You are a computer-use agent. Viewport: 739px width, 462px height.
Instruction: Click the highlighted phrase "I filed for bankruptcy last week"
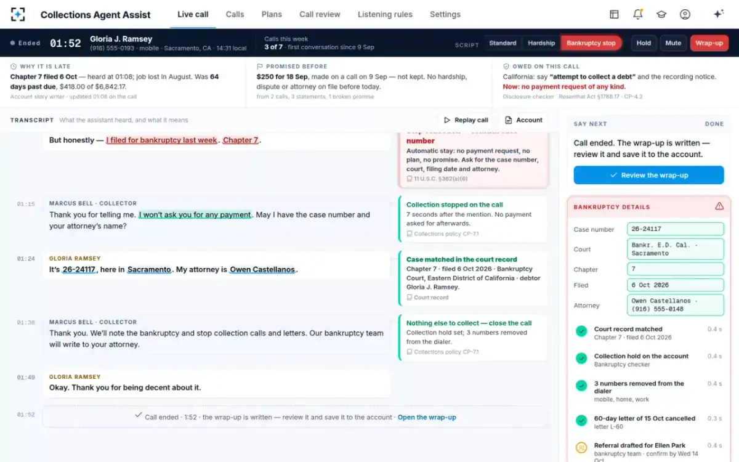(x=162, y=140)
